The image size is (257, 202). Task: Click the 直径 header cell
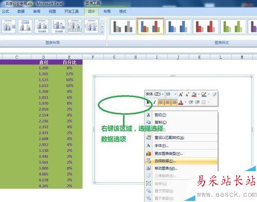click(44, 62)
